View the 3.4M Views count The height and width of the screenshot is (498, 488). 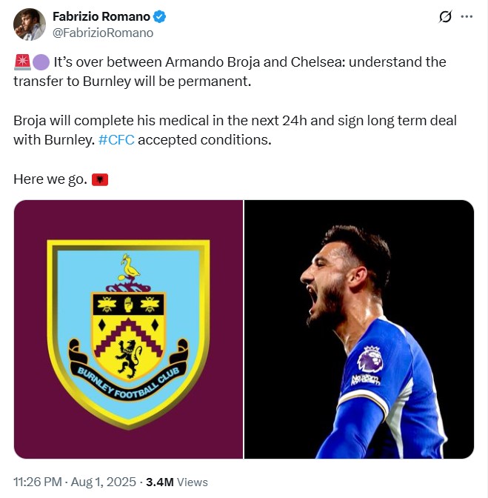click(177, 482)
